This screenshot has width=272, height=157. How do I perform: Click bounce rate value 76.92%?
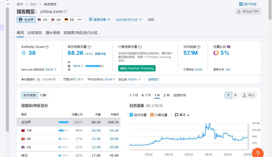coord(132,80)
